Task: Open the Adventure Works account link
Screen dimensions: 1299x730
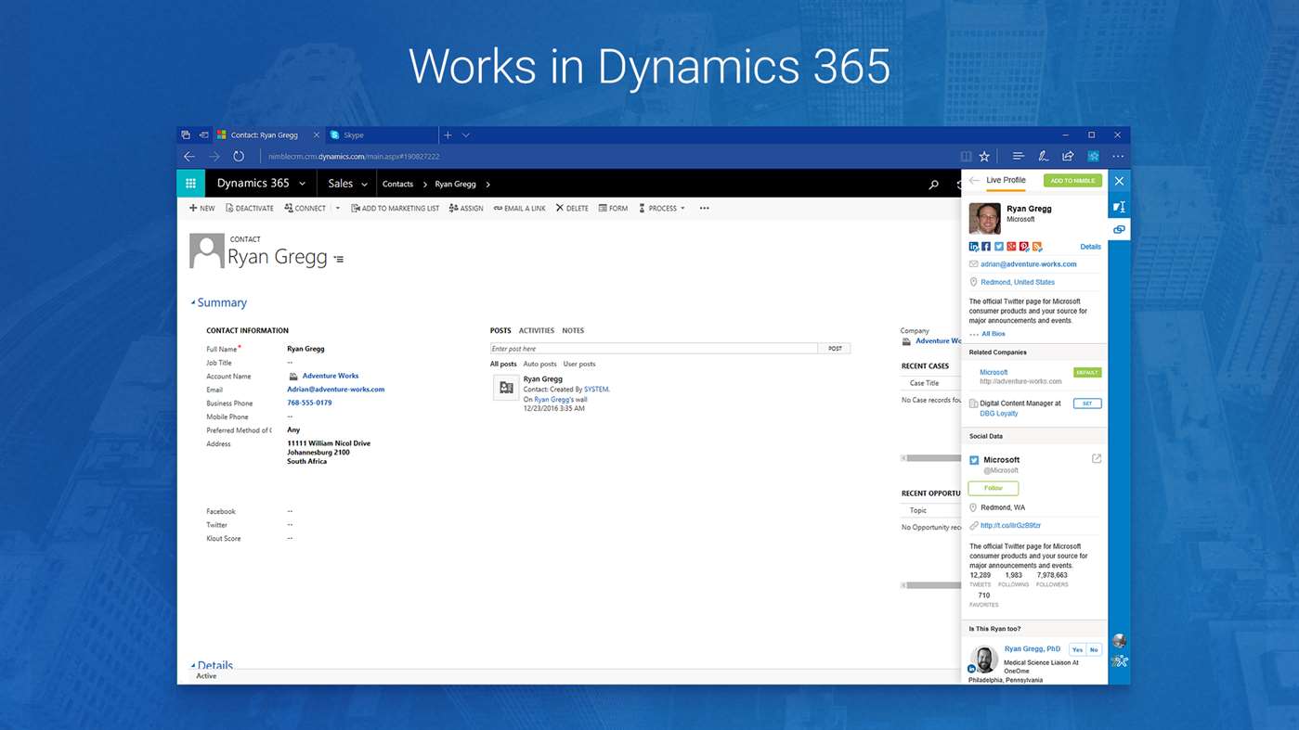Action: [x=331, y=376]
